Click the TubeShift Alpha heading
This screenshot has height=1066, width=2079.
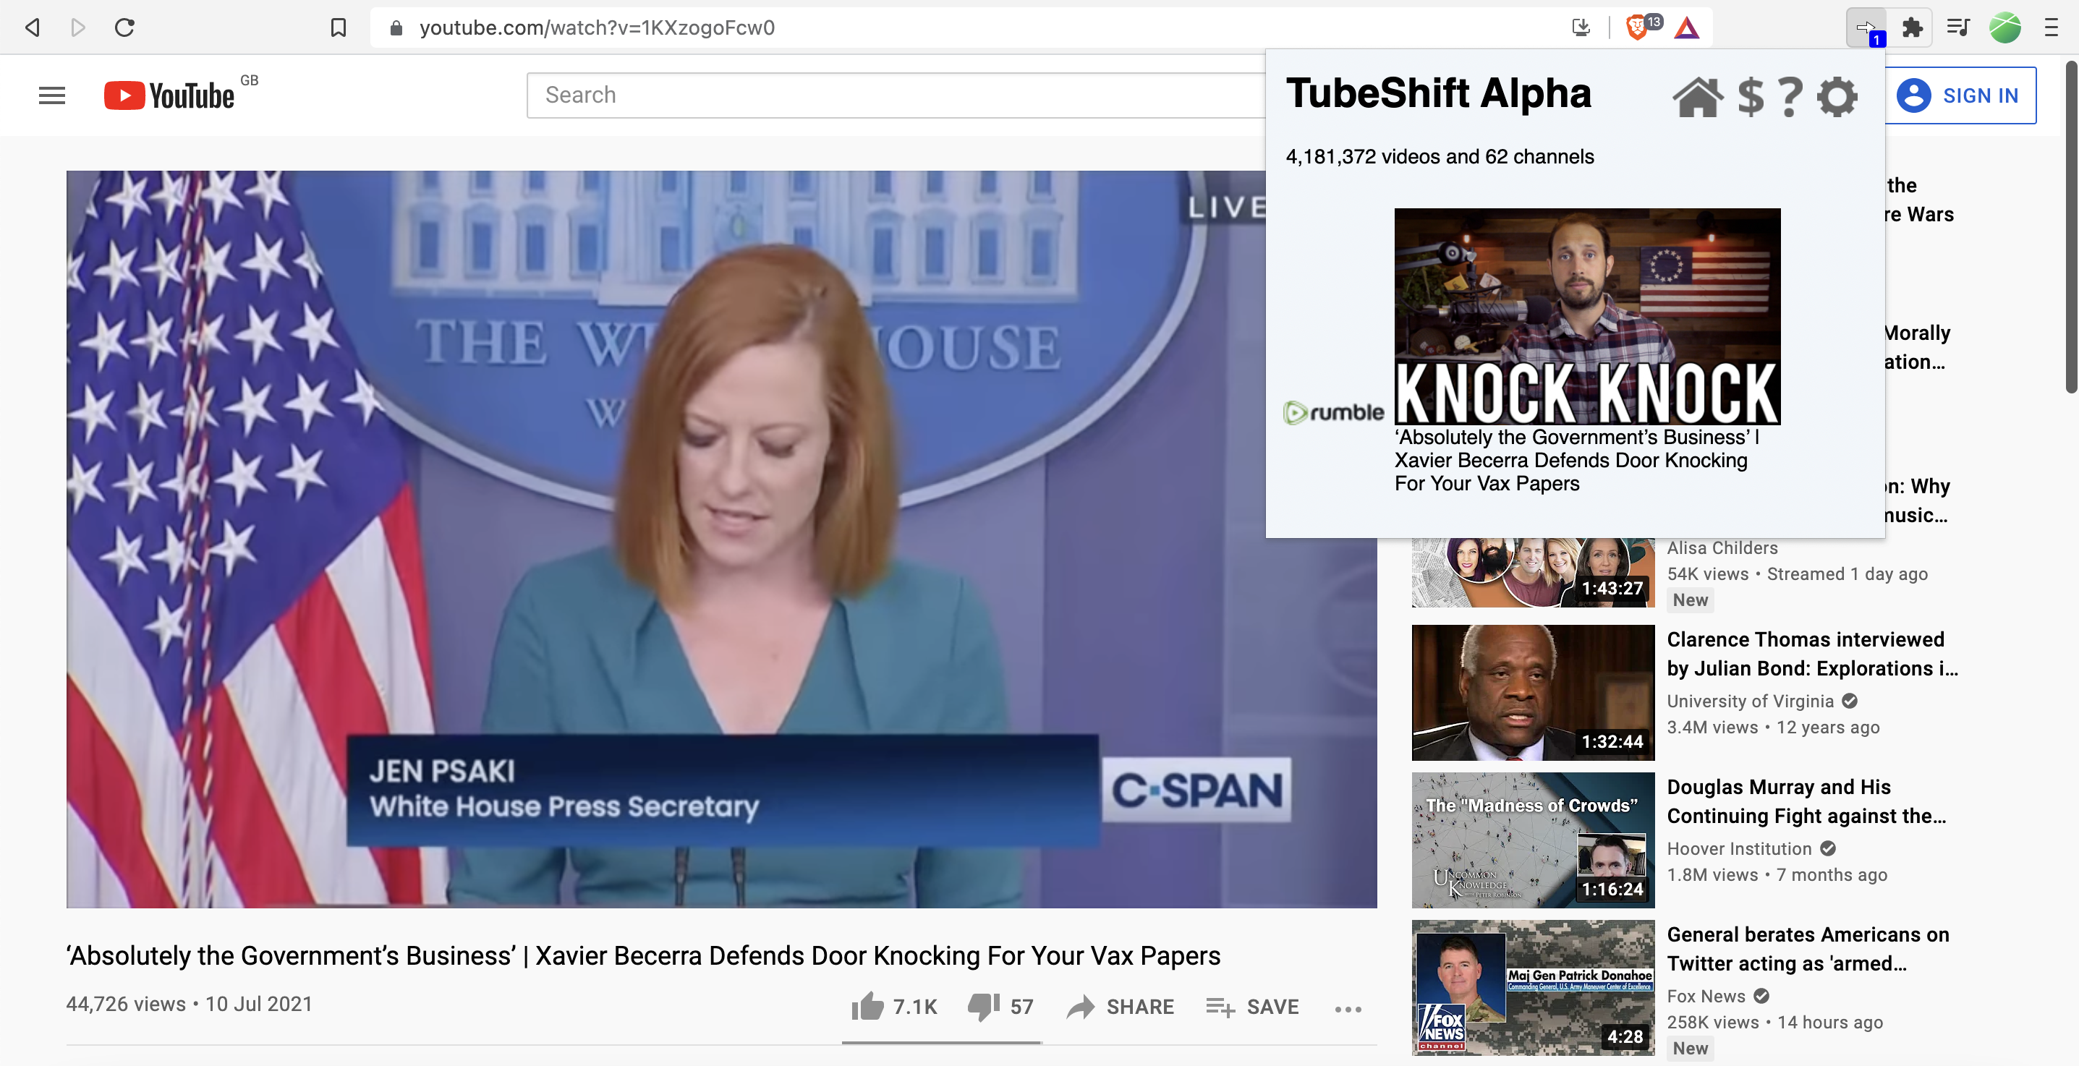pyautogui.click(x=1438, y=93)
